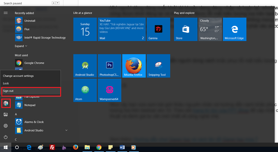Open FileZilla from the taskbar

coord(52,147)
